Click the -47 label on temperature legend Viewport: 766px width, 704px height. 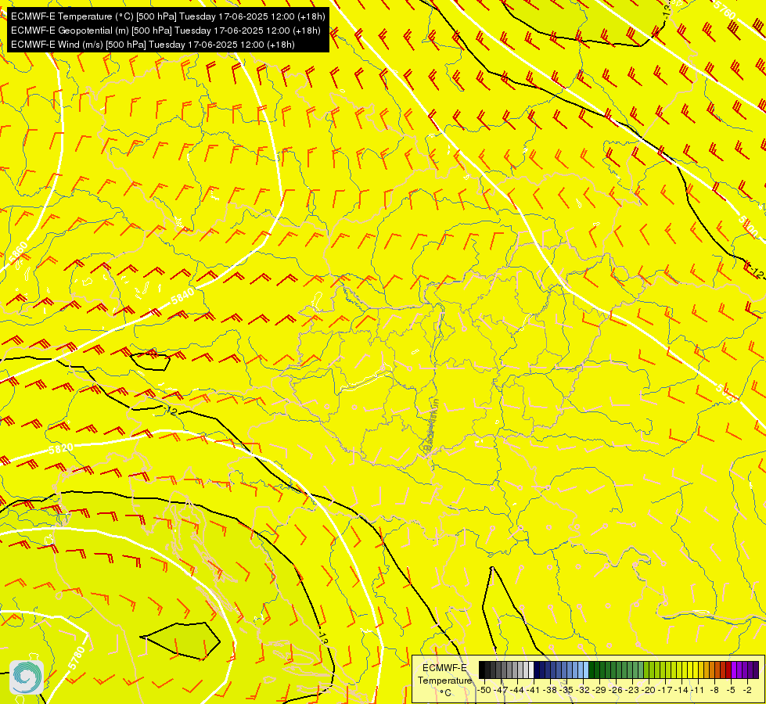pos(502,690)
